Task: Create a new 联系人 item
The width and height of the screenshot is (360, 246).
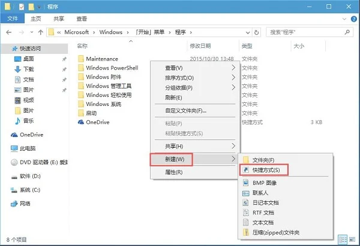Action: [286, 193]
